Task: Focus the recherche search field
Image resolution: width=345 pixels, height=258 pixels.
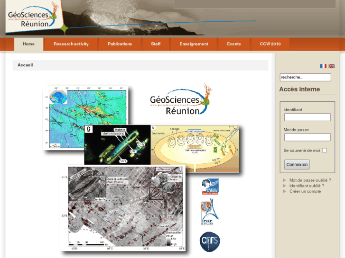Action: [306, 77]
